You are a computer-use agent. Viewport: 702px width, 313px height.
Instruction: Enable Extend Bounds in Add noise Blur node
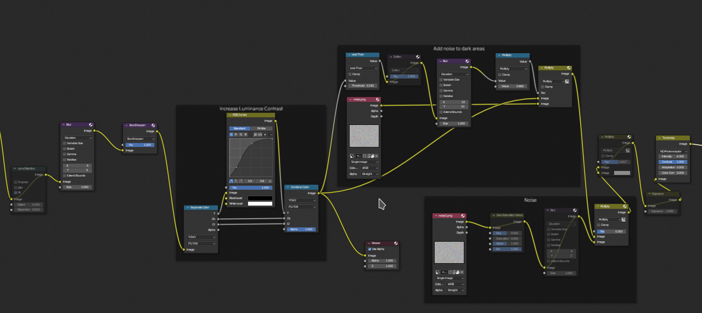coord(440,112)
